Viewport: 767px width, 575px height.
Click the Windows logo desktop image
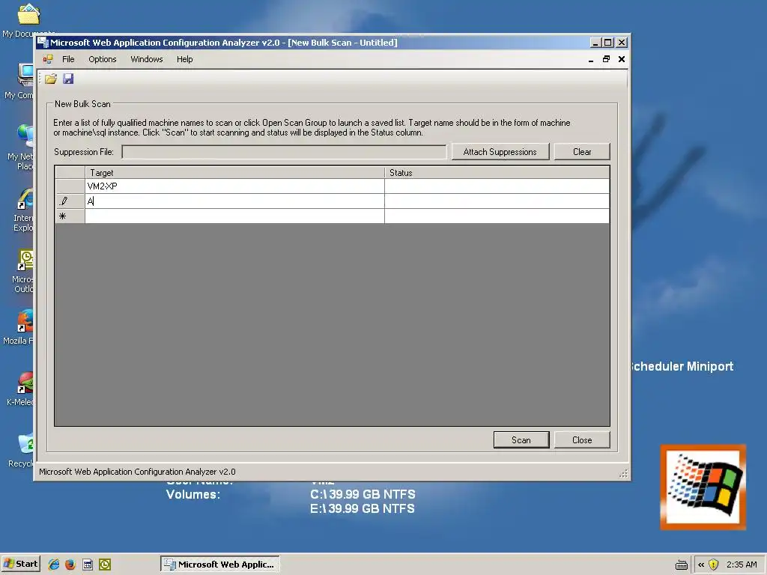coord(703,487)
